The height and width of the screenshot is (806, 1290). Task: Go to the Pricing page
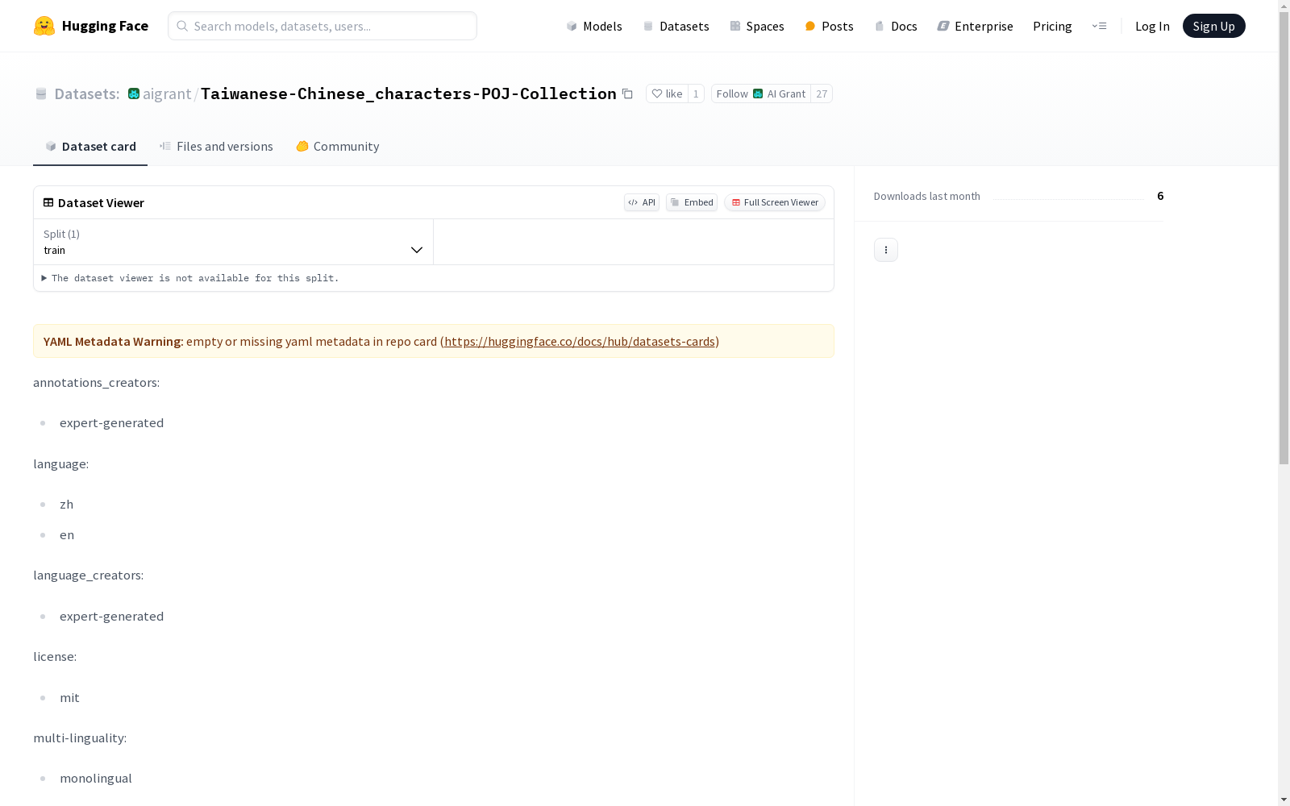[1052, 26]
